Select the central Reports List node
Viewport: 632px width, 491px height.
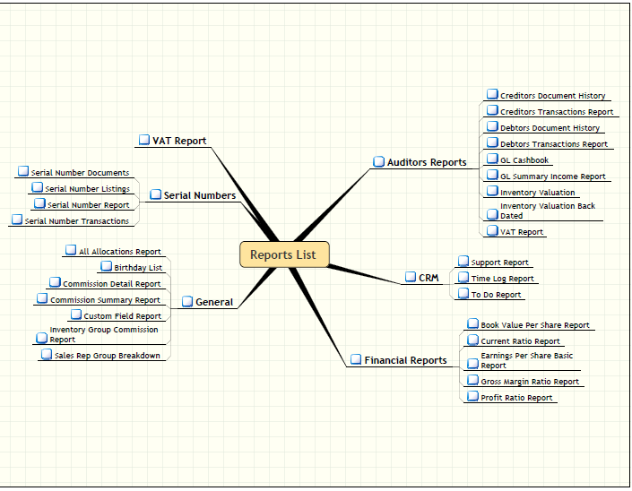[x=283, y=254]
